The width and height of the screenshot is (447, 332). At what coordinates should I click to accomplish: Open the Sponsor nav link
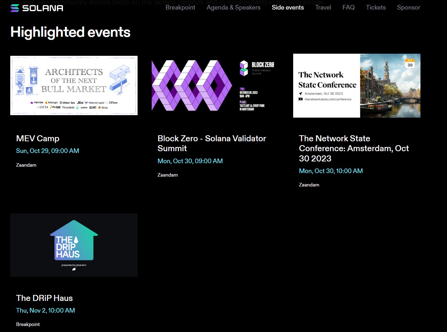pos(408,7)
